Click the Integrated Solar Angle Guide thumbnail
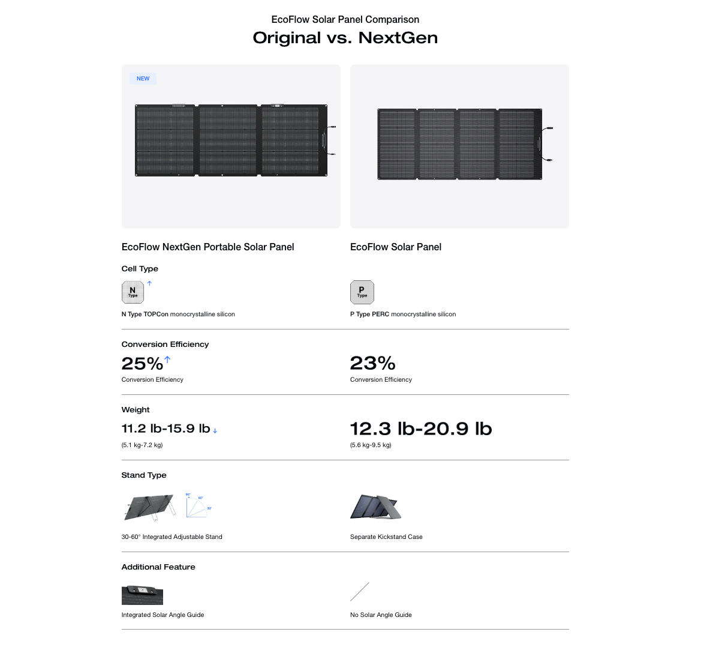716x671 pixels. [x=142, y=595]
